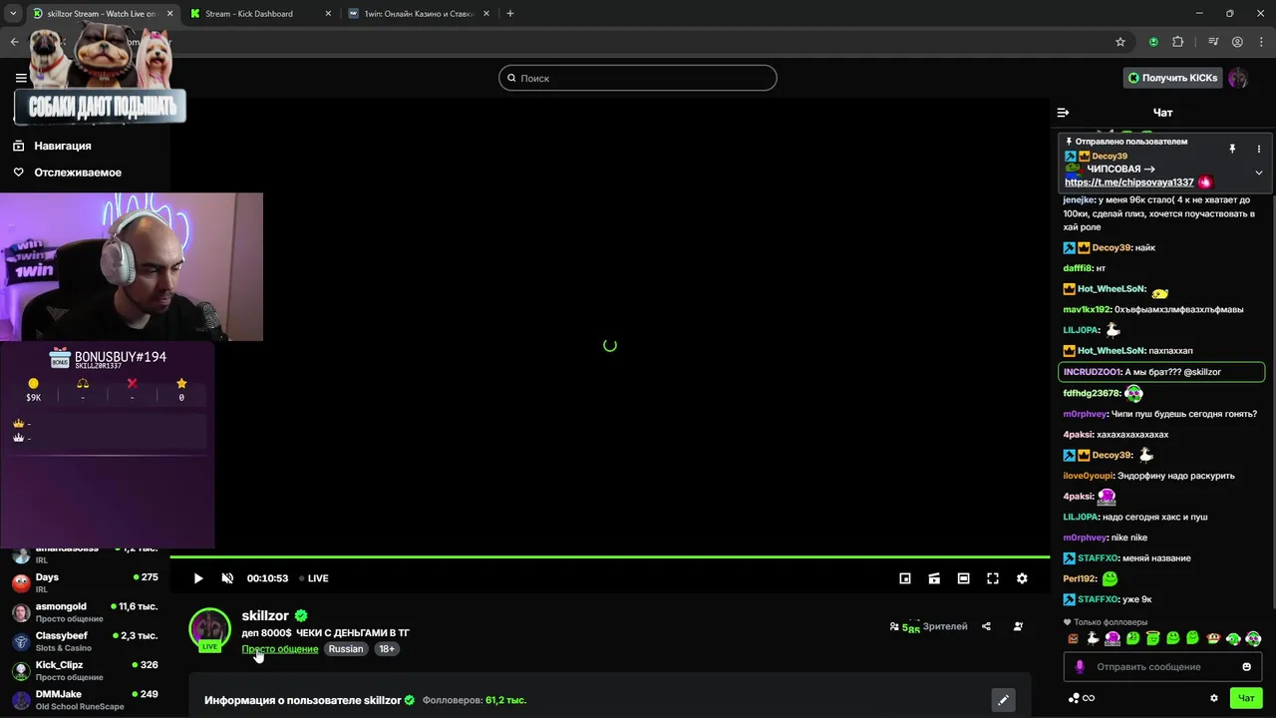Open the Kick browser extension icon
Viewport: 1276px width, 718px height.
pos(1153,42)
